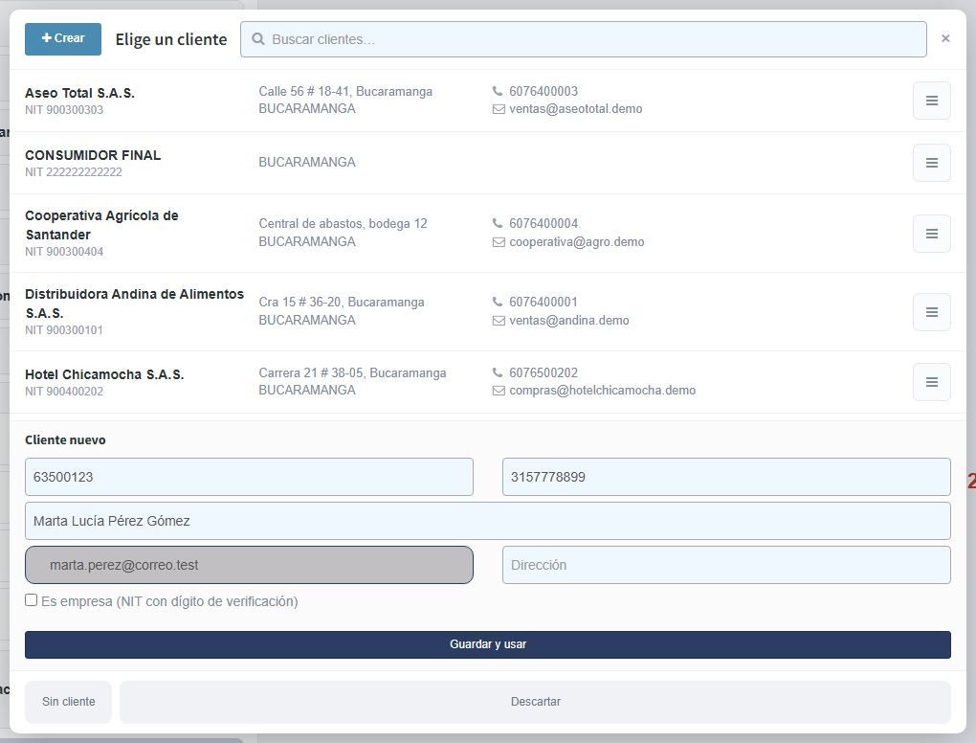Screen dimensions: 976x743
Task: Click phone icon next to 6076400001
Action: pyautogui.click(x=498, y=302)
